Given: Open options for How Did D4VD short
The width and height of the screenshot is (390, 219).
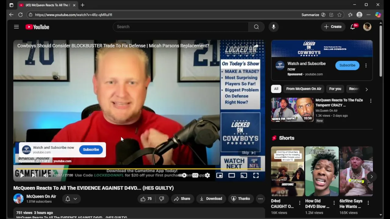Looking at the screenshot, I should (334, 203).
